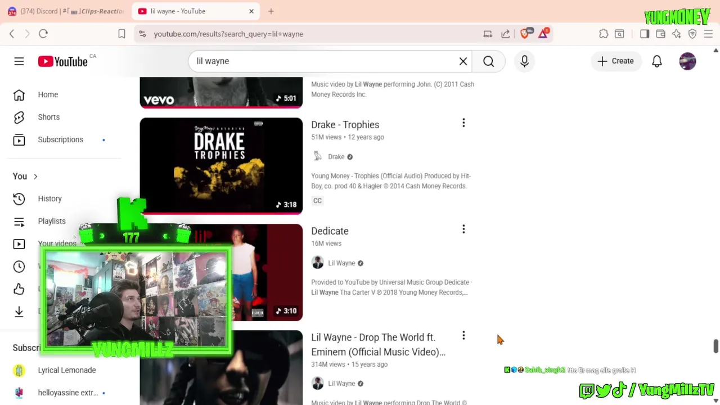Image resolution: width=720 pixels, height=405 pixels.
Task: Open more options for Dedicate
Action: tap(463, 229)
